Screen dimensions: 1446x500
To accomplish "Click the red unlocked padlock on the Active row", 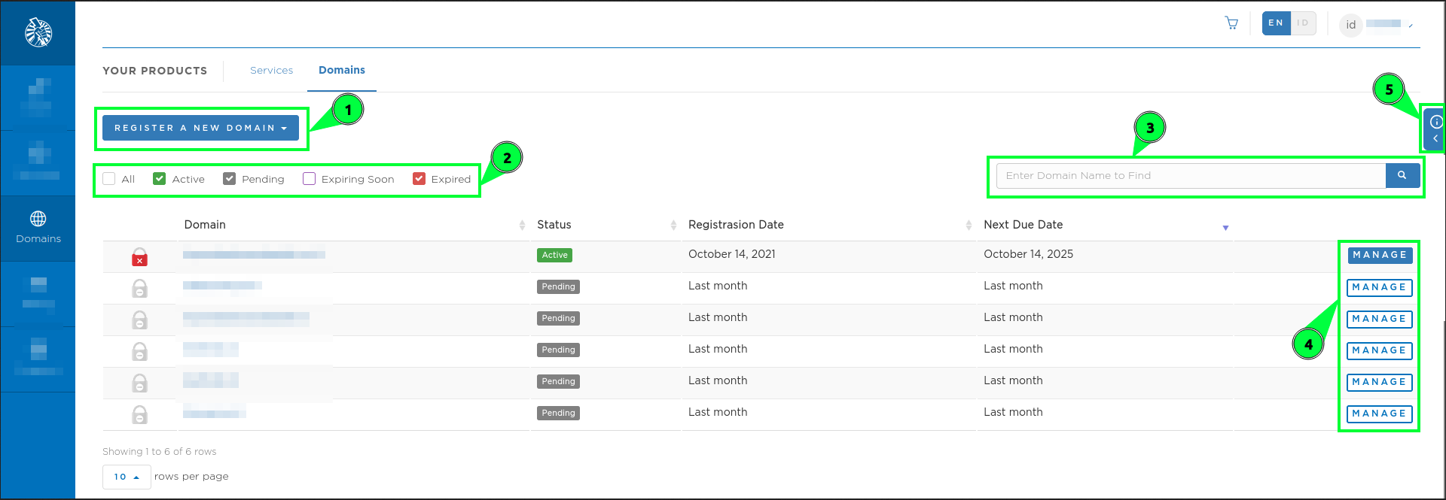I will coord(139,257).
